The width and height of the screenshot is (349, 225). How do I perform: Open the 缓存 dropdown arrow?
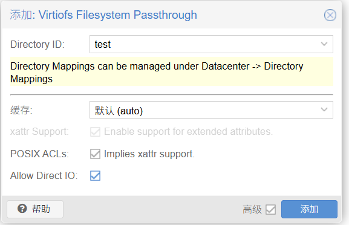tap(324, 109)
